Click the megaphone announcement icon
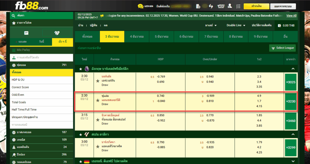310x164 pixels. click(x=102, y=16)
